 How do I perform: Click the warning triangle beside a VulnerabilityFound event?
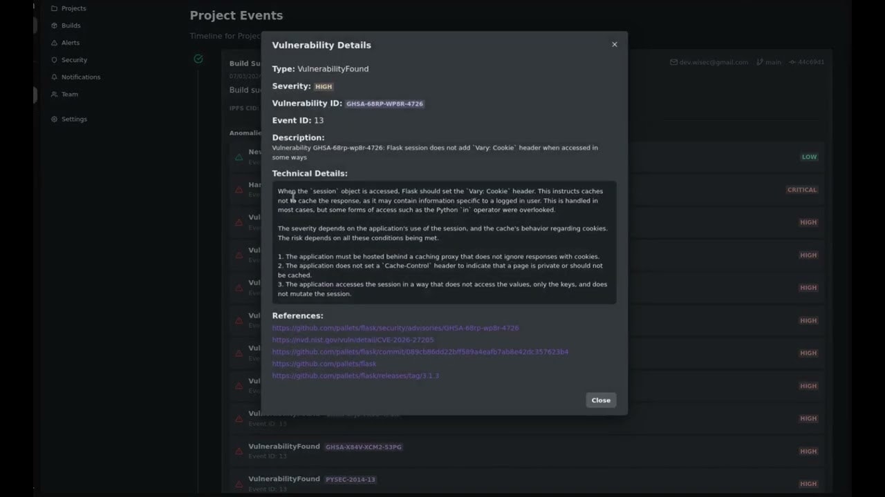[239, 452]
